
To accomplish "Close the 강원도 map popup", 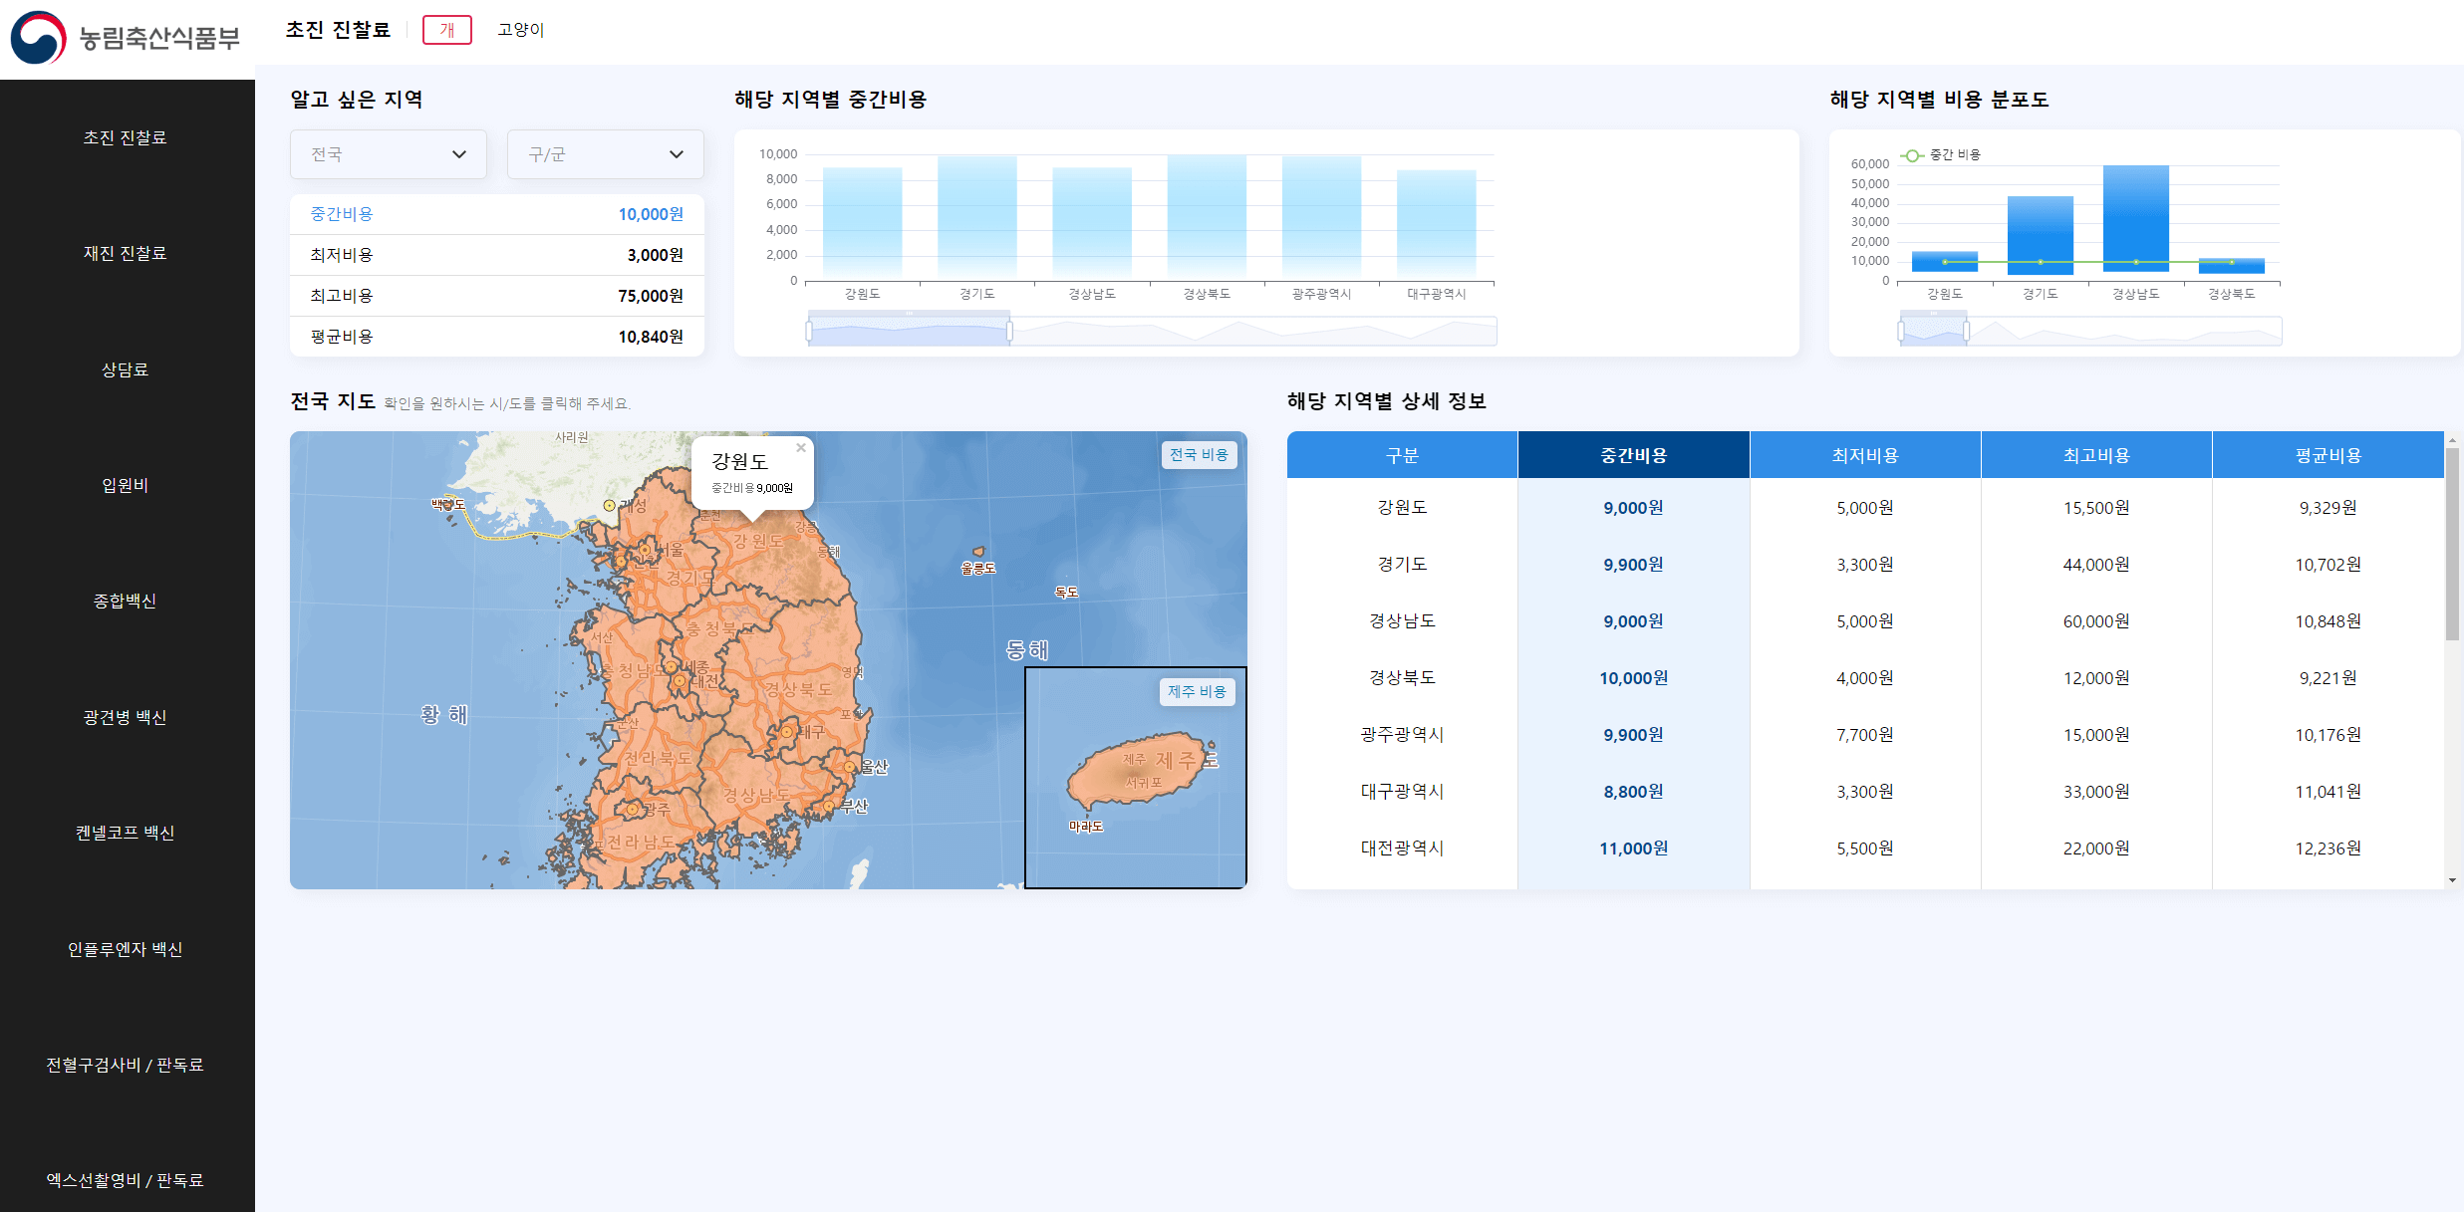I will click(x=801, y=447).
